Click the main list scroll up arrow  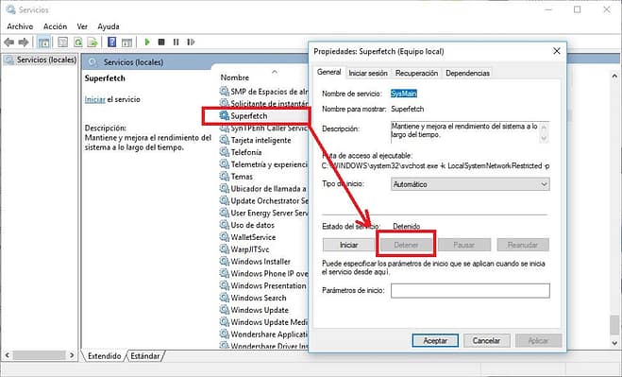pyautogui.click(x=614, y=76)
